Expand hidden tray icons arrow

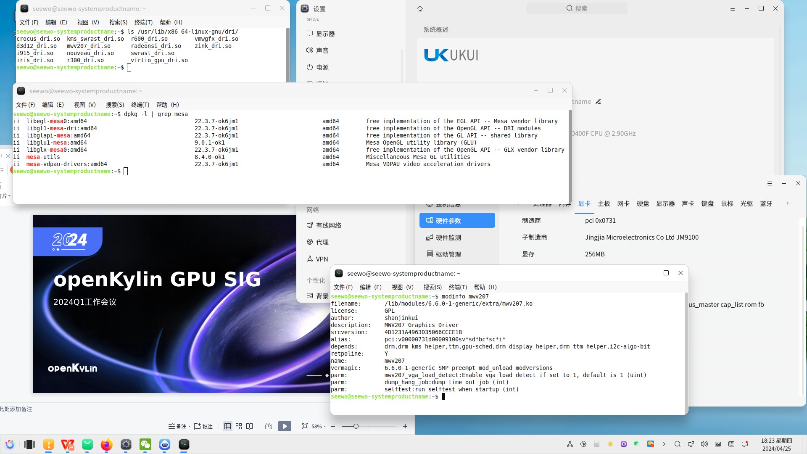click(664, 444)
